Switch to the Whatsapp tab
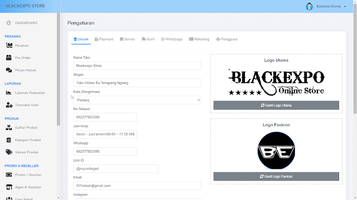The image size is (357, 200). click(x=172, y=39)
